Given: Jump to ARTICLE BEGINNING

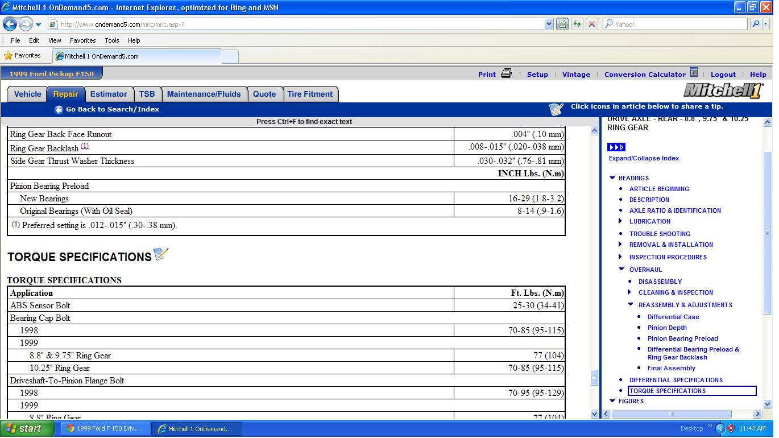Looking at the screenshot, I should [x=659, y=189].
